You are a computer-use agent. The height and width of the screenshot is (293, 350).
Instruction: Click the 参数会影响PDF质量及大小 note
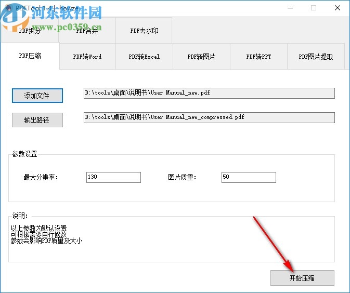tap(46, 241)
